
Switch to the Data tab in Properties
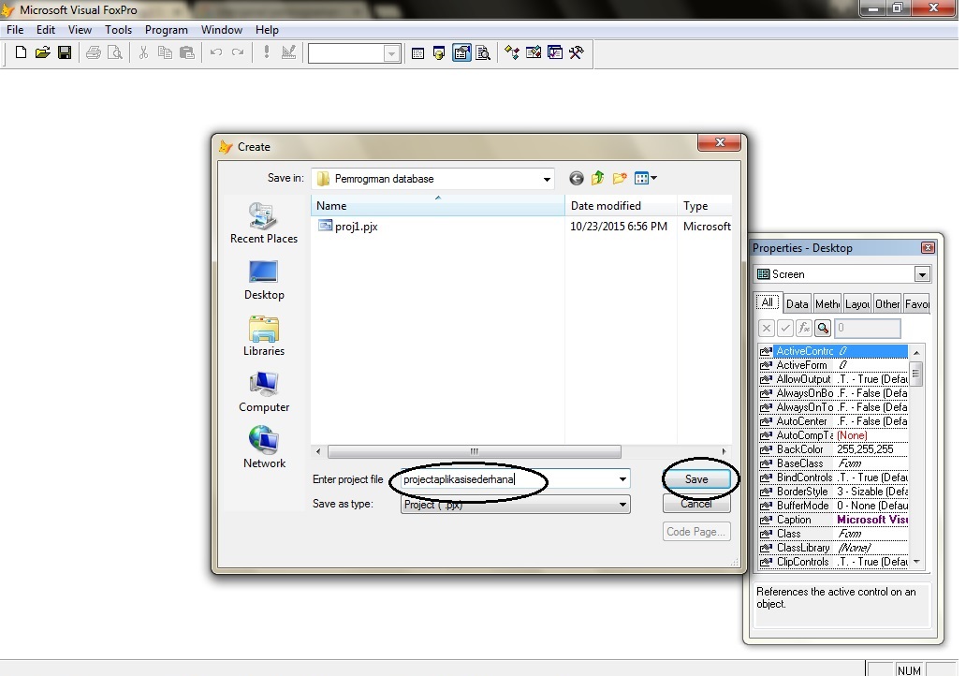tap(797, 303)
